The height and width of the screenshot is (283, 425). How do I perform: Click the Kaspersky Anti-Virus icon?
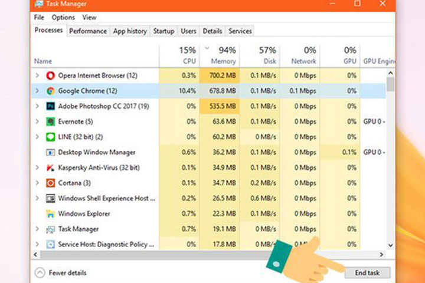coord(50,168)
